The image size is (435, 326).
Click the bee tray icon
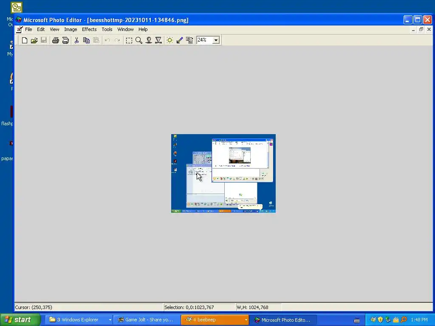(x=373, y=320)
